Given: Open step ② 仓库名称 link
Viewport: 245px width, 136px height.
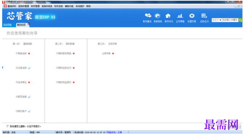Looking at the screenshot, I should pos(21,68).
